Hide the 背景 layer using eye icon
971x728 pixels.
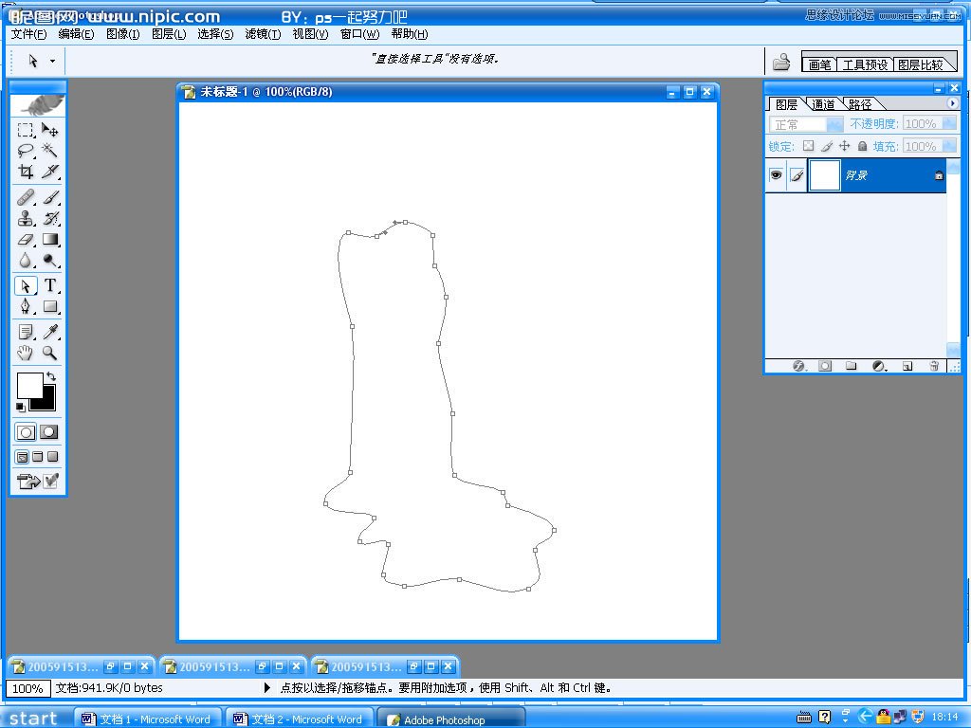[776, 175]
